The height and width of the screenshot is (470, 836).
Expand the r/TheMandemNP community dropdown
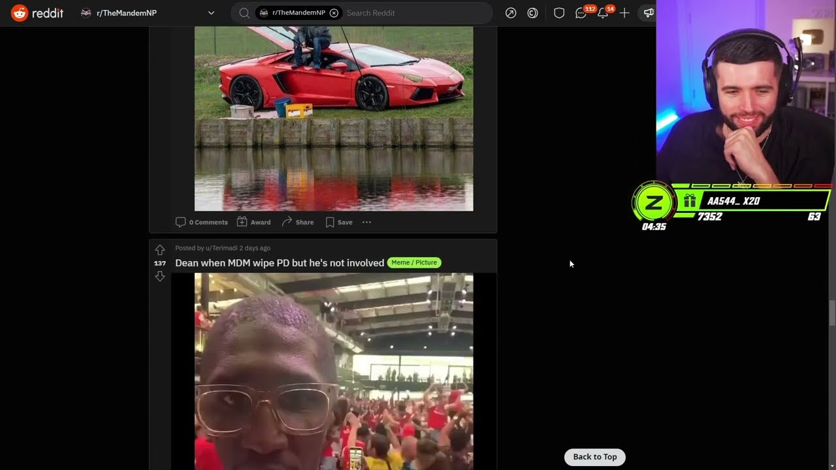click(211, 13)
